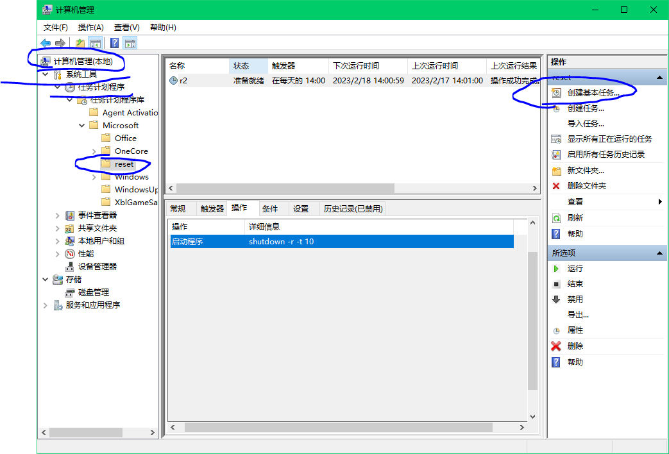The image size is (669, 454).
Task: Click the green 刷新 icon
Action: (556, 218)
